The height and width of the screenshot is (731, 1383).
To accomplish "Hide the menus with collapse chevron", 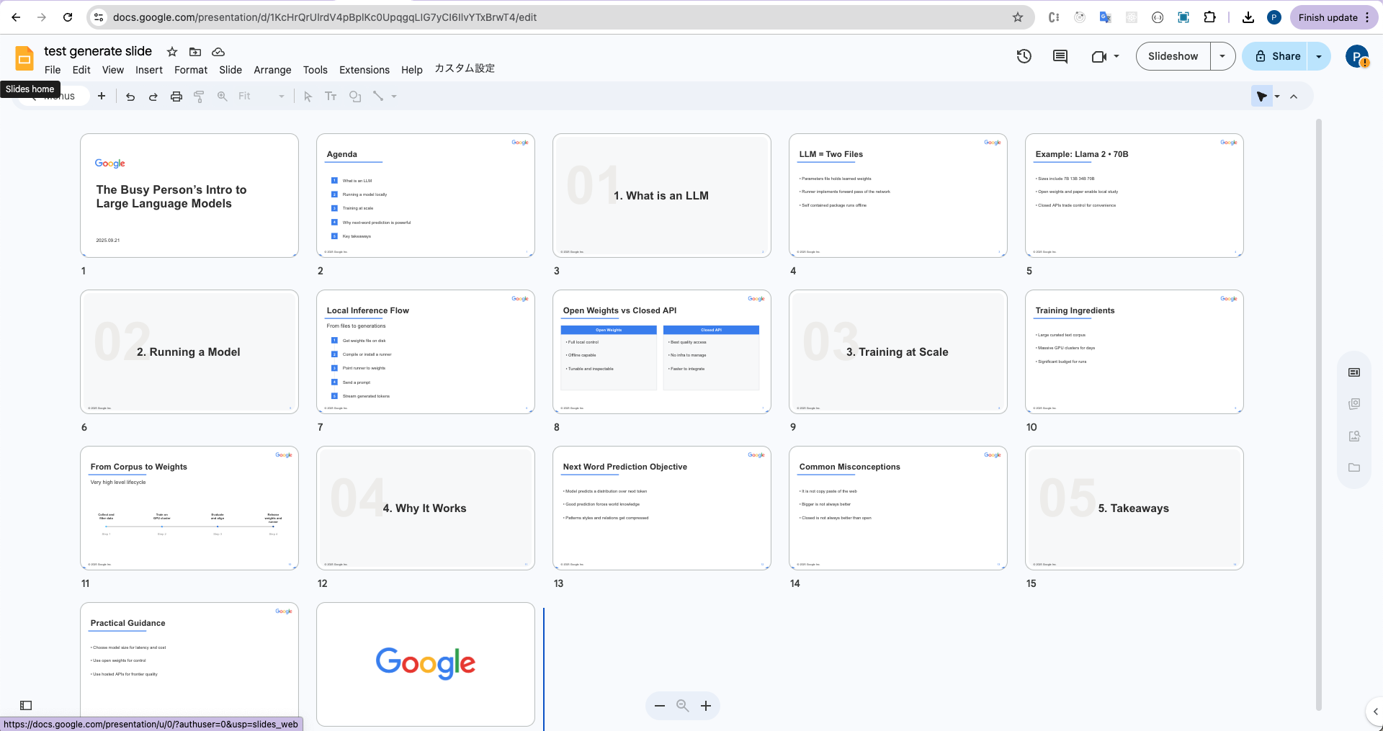I will (1294, 97).
